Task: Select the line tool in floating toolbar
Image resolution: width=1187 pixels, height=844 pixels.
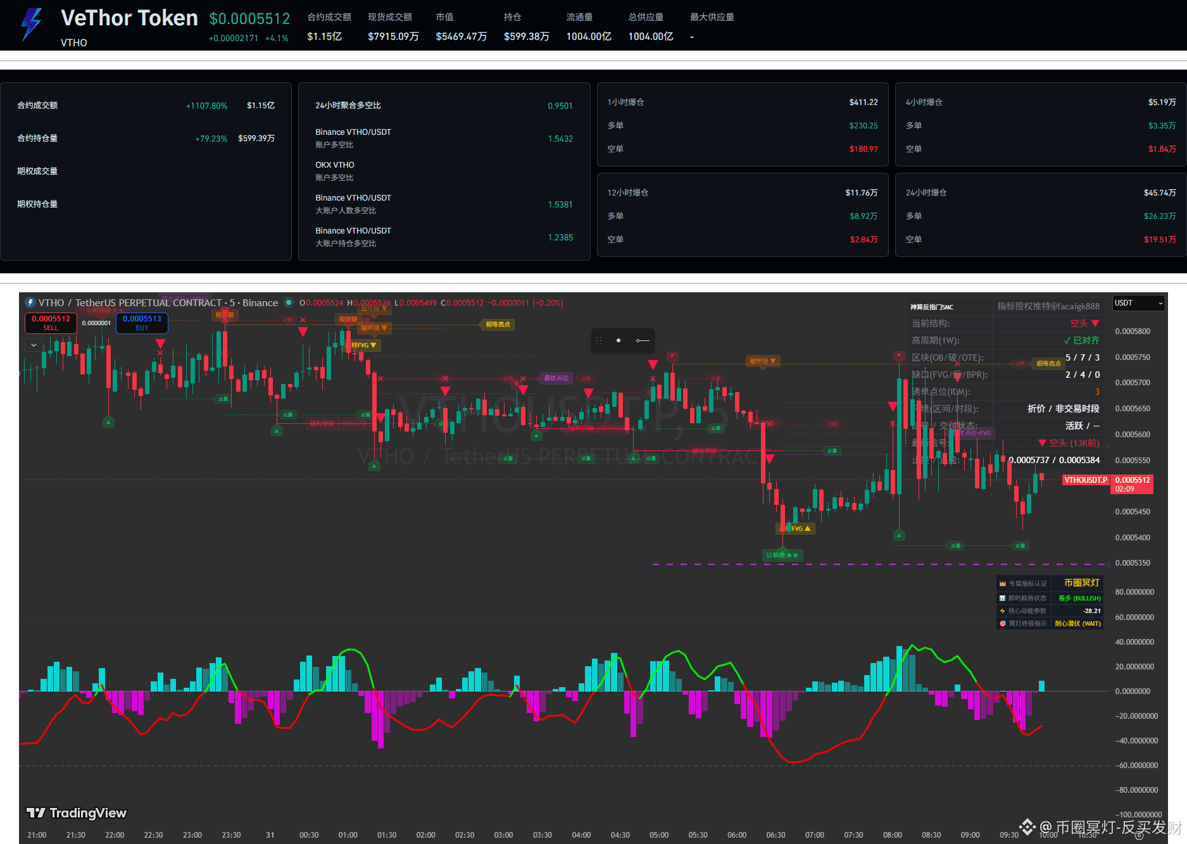Action: coord(643,340)
